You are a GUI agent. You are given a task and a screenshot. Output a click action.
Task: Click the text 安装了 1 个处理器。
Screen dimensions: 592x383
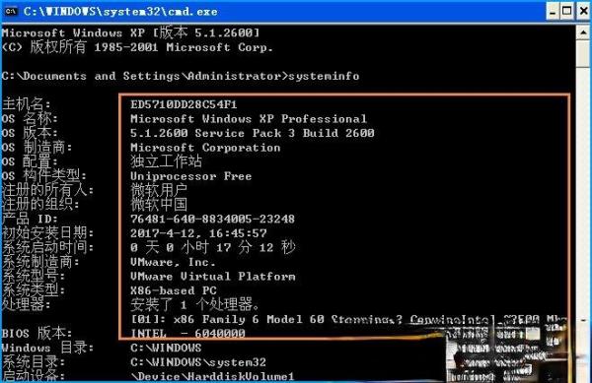tap(194, 304)
